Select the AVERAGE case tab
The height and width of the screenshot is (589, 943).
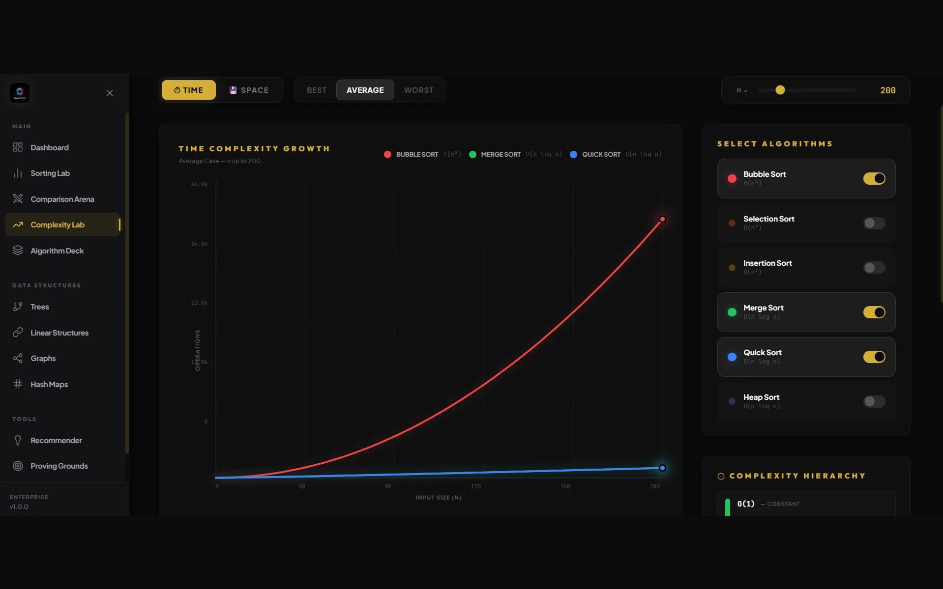(x=365, y=90)
